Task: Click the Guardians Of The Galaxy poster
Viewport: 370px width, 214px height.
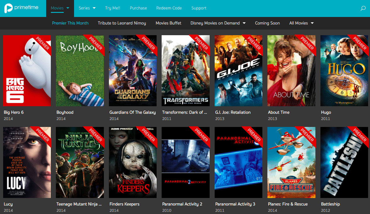Action: tap(132, 70)
